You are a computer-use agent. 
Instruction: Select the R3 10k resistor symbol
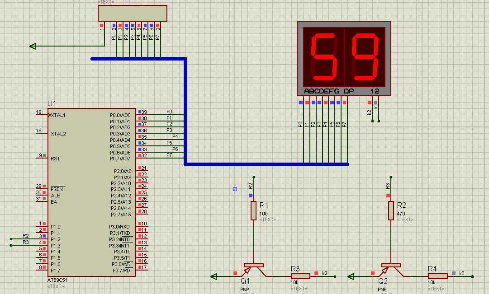pyautogui.click(x=300, y=276)
